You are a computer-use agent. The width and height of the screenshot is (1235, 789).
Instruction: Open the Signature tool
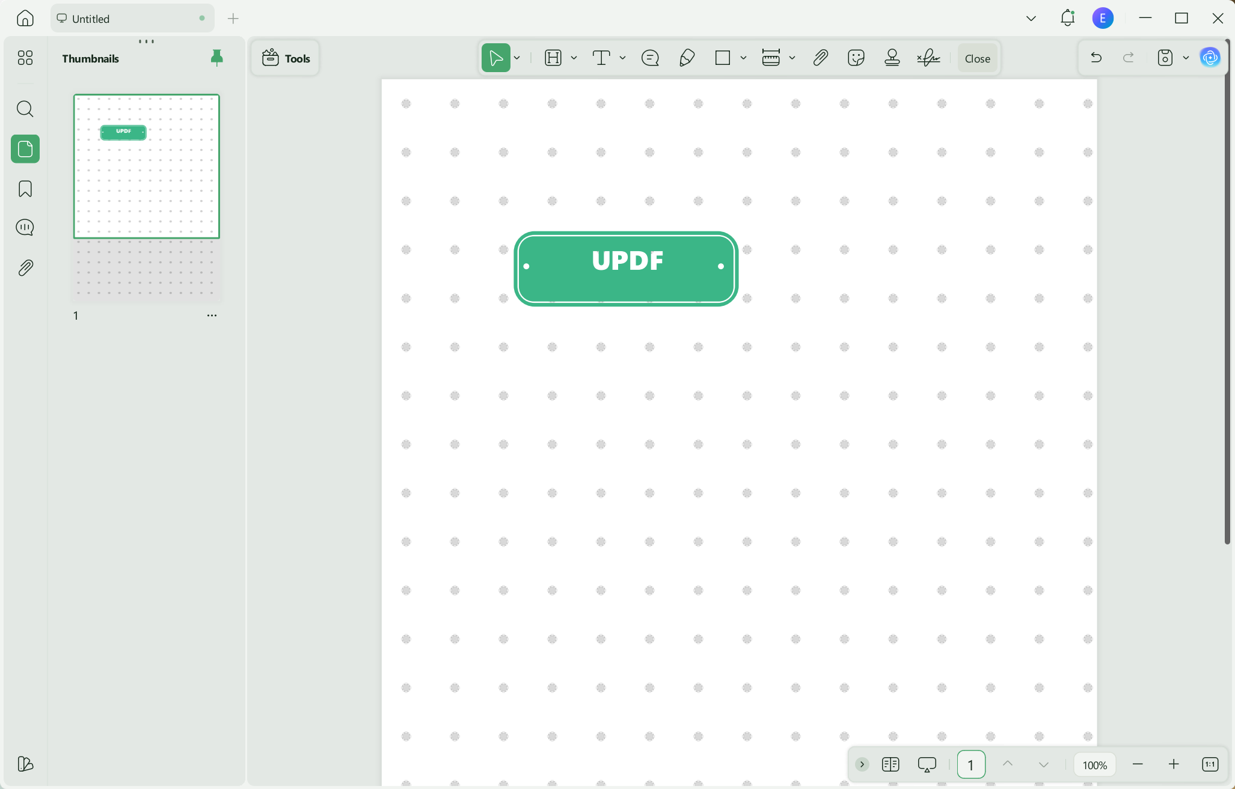click(928, 58)
